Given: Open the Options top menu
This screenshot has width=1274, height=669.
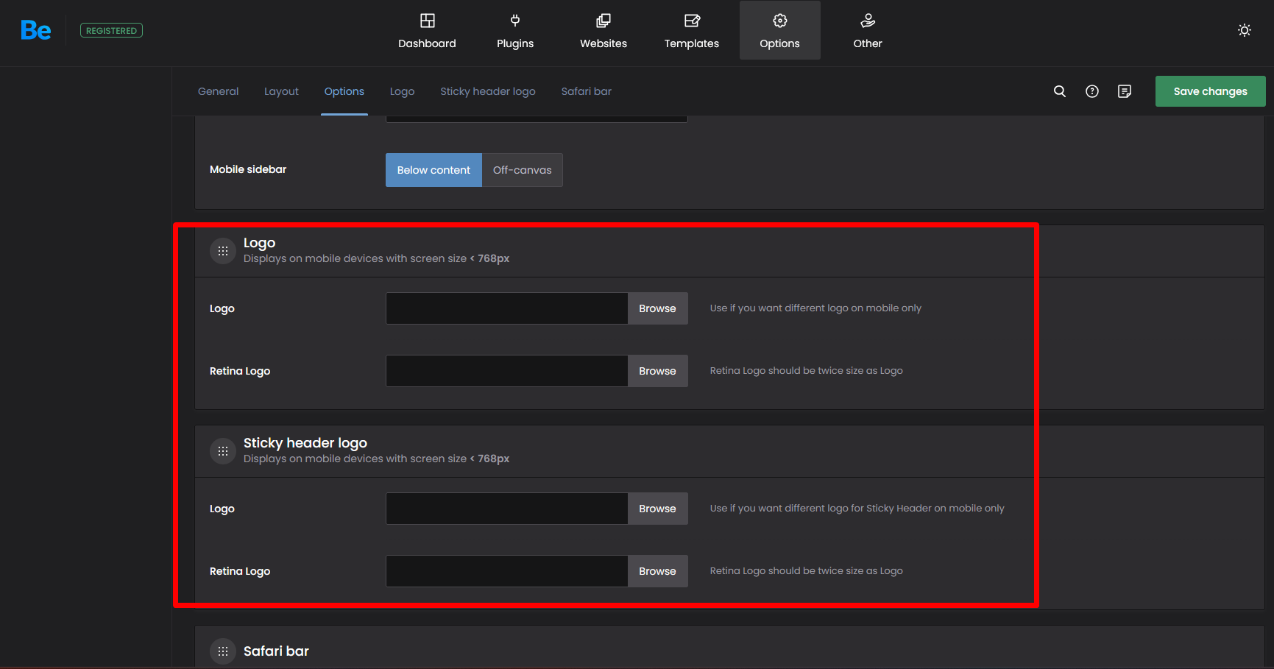Looking at the screenshot, I should (780, 31).
